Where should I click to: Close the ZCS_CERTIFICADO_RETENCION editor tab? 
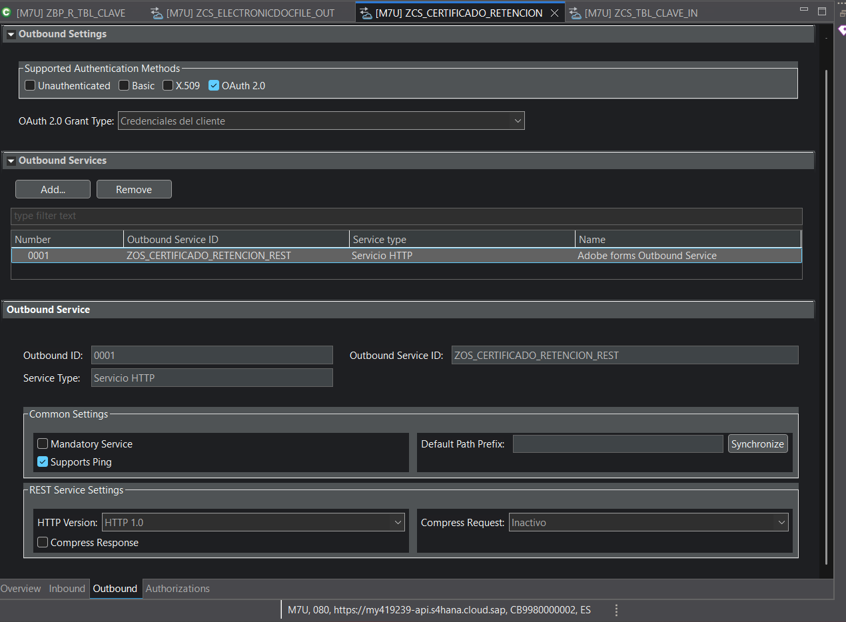[x=554, y=13]
